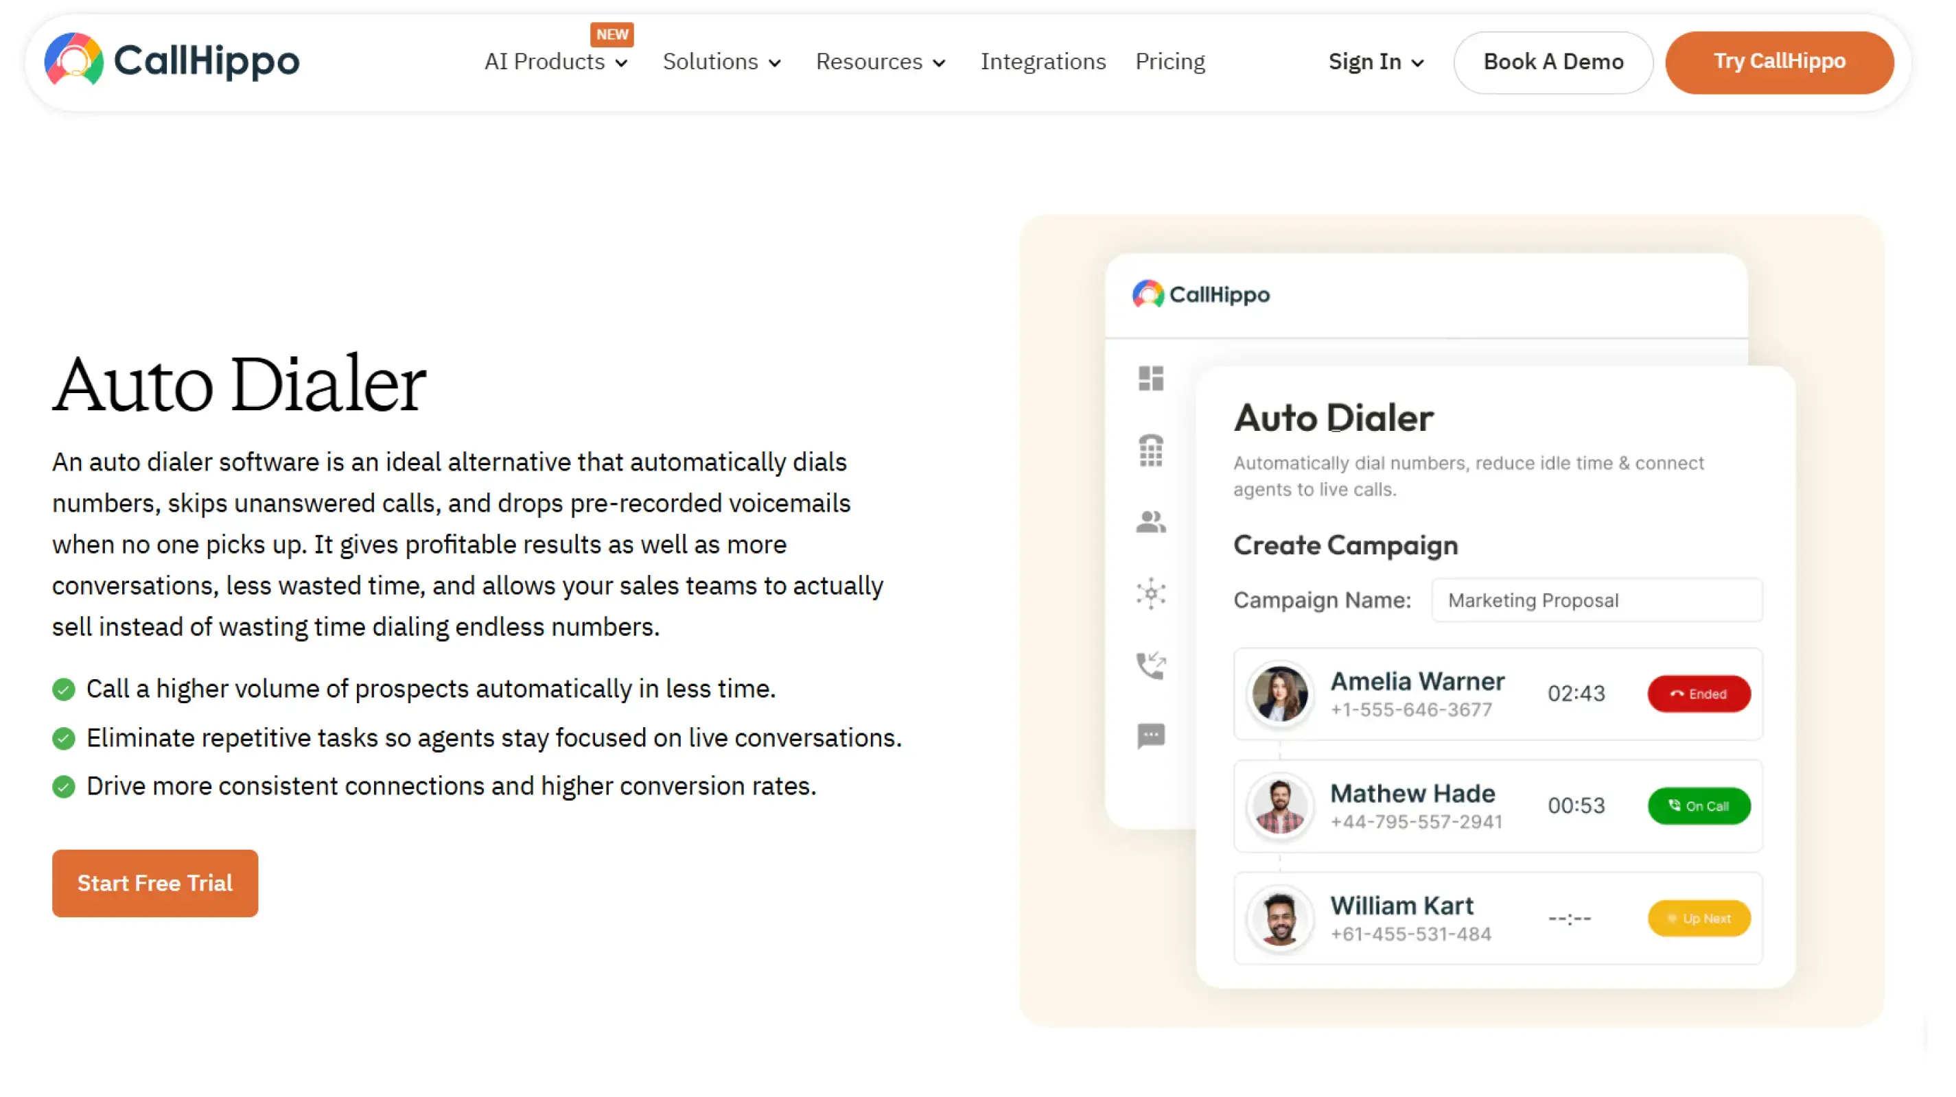The image size is (1956, 1097).
Task: Go to the Pricing page
Action: point(1169,62)
